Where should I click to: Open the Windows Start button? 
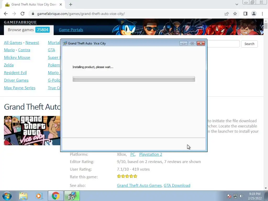[x=7, y=196]
